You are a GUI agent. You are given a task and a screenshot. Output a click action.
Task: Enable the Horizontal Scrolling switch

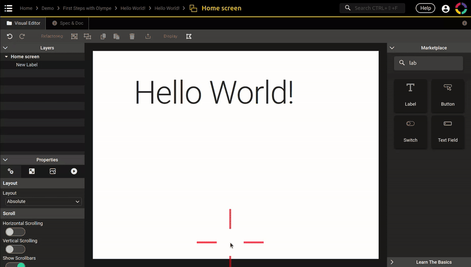[15, 232]
